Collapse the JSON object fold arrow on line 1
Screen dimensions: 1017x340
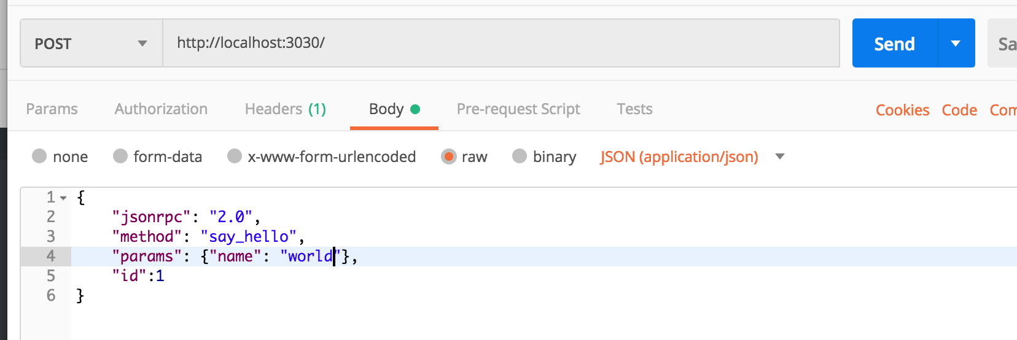63,198
